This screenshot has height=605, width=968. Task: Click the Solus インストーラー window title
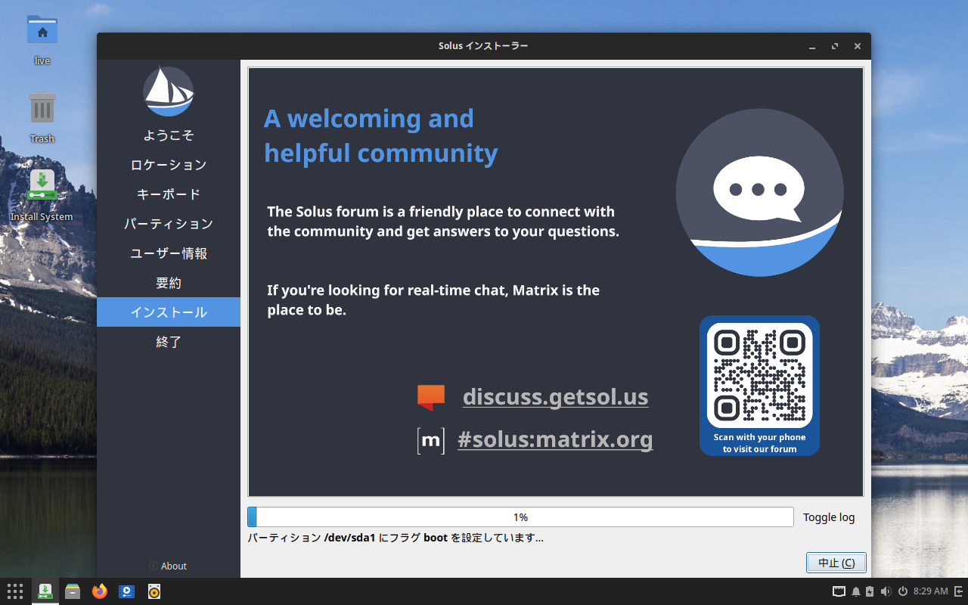pyautogui.click(x=483, y=46)
